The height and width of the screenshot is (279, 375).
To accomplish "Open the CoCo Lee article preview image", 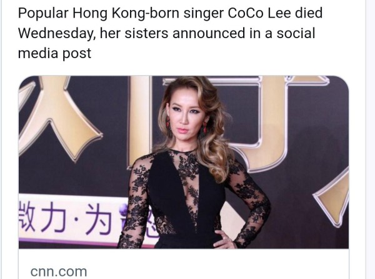I will pos(183,162).
